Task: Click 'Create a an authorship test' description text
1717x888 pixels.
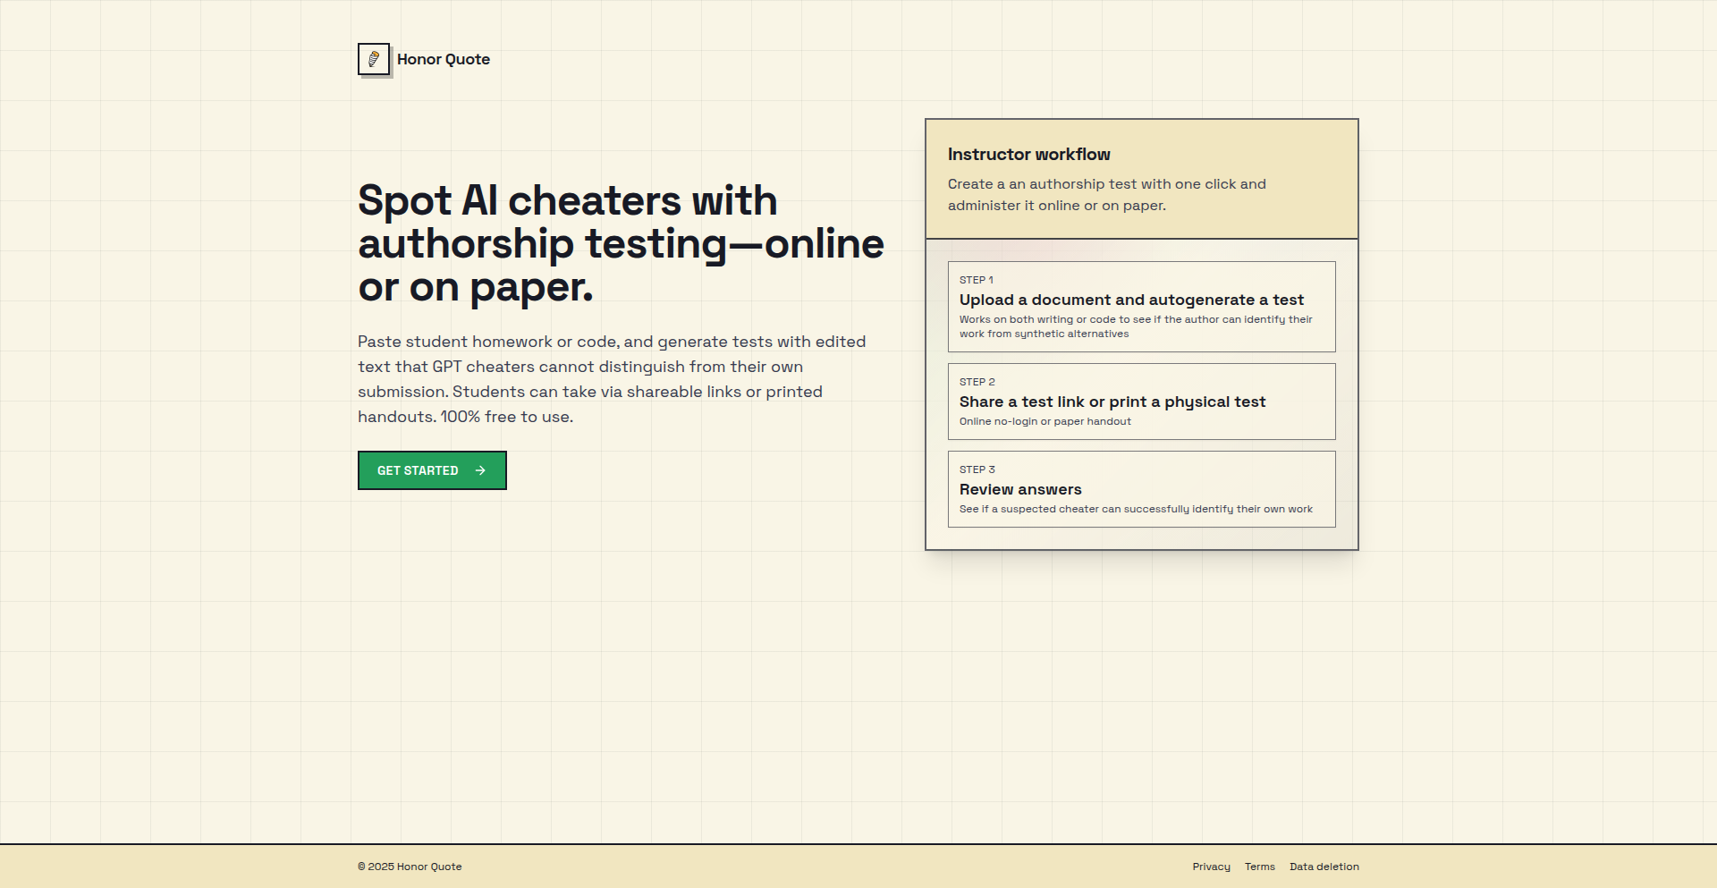Action: [1107, 195]
